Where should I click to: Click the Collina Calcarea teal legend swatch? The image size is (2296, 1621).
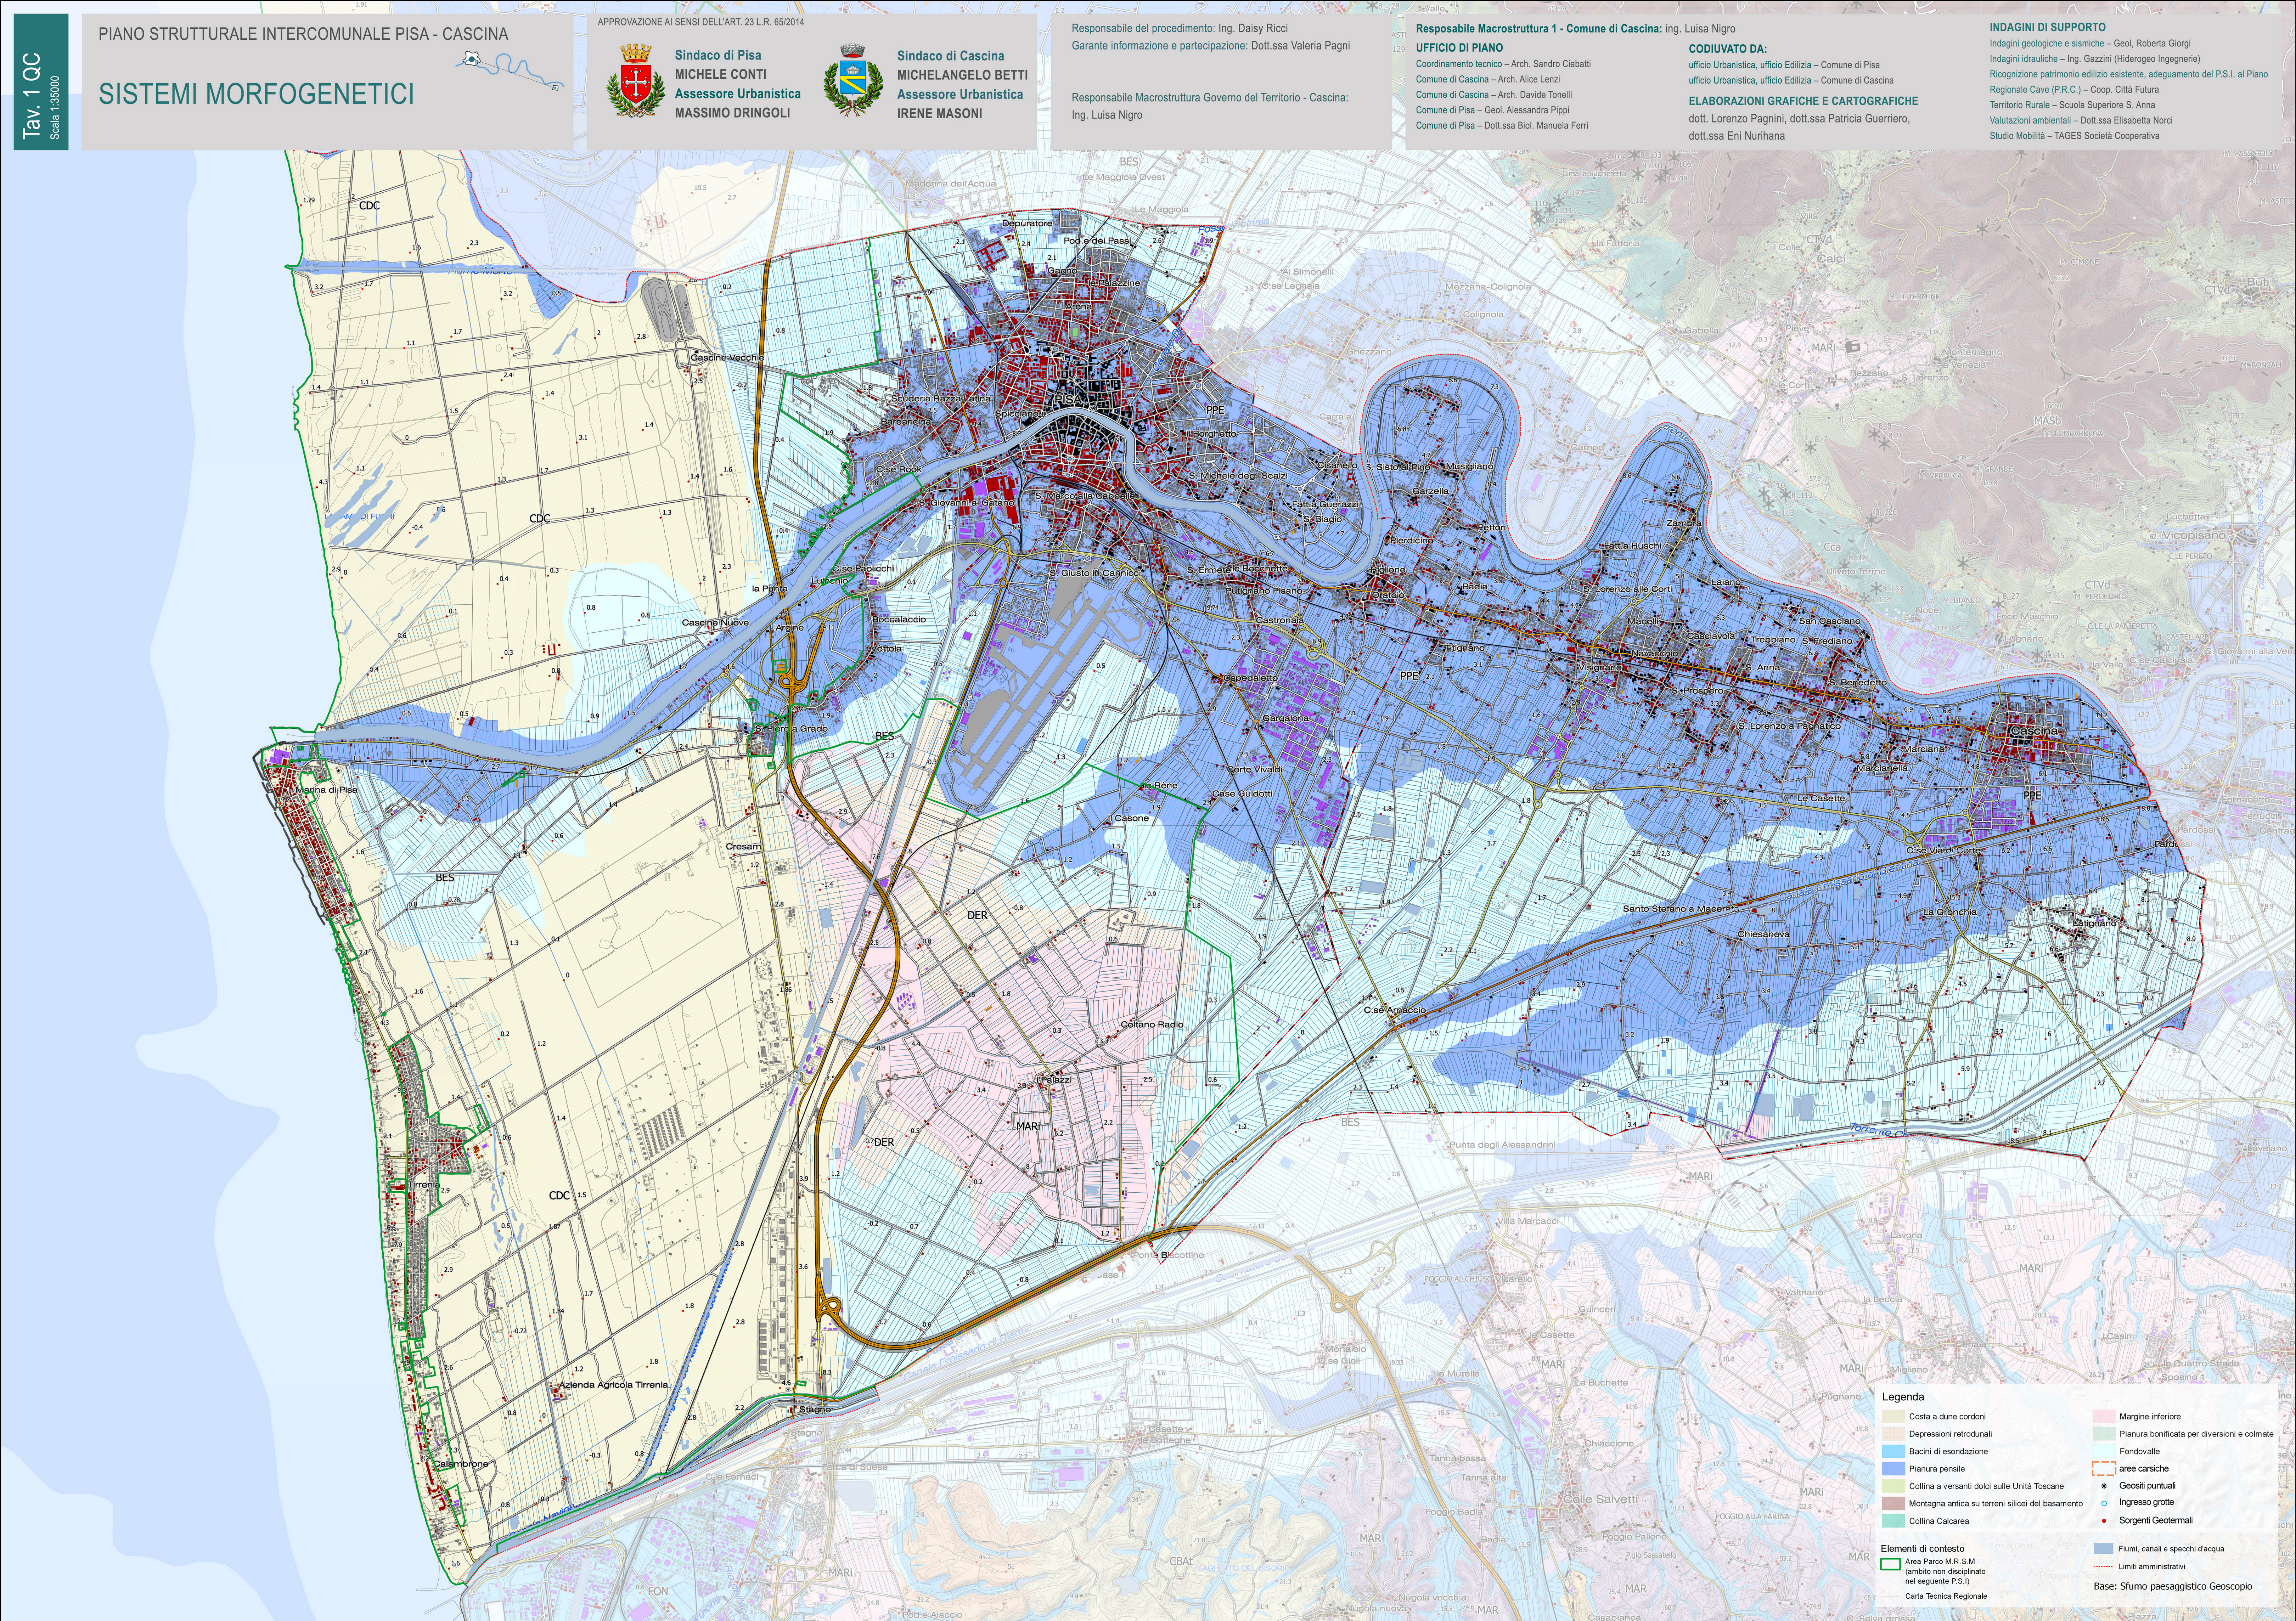click(x=1893, y=1521)
